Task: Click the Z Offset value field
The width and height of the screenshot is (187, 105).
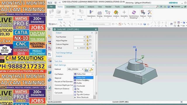Action: click(x=79, y=48)
